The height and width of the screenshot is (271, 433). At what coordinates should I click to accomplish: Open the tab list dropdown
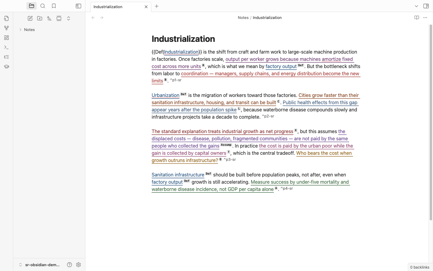416,6
